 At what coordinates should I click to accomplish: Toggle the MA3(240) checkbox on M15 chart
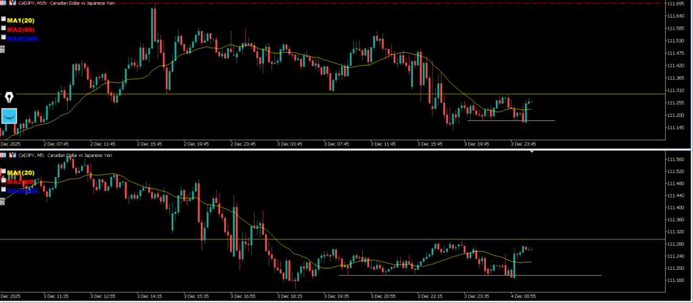pyautogui.click(x=3, y=39)
